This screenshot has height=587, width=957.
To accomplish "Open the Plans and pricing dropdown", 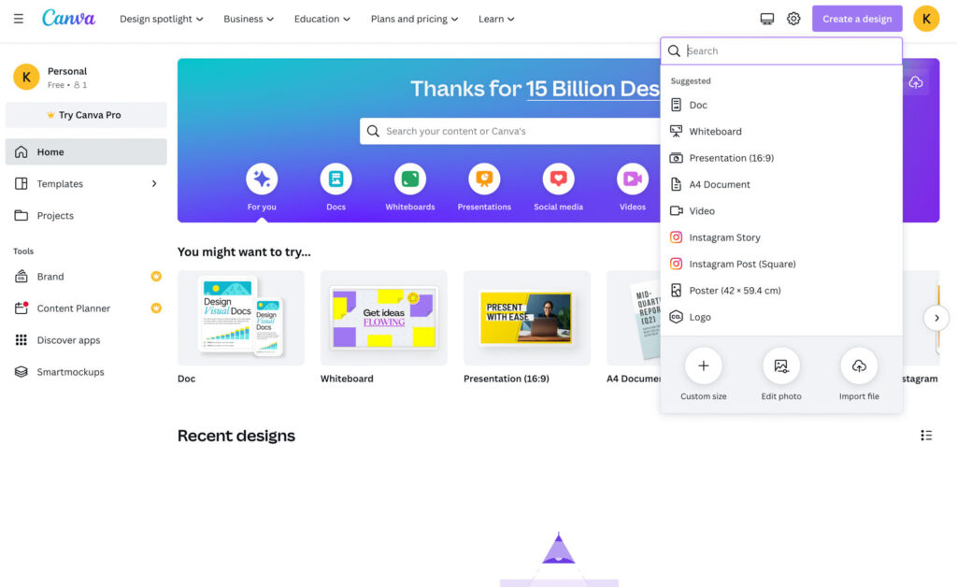I will (414, 19).
